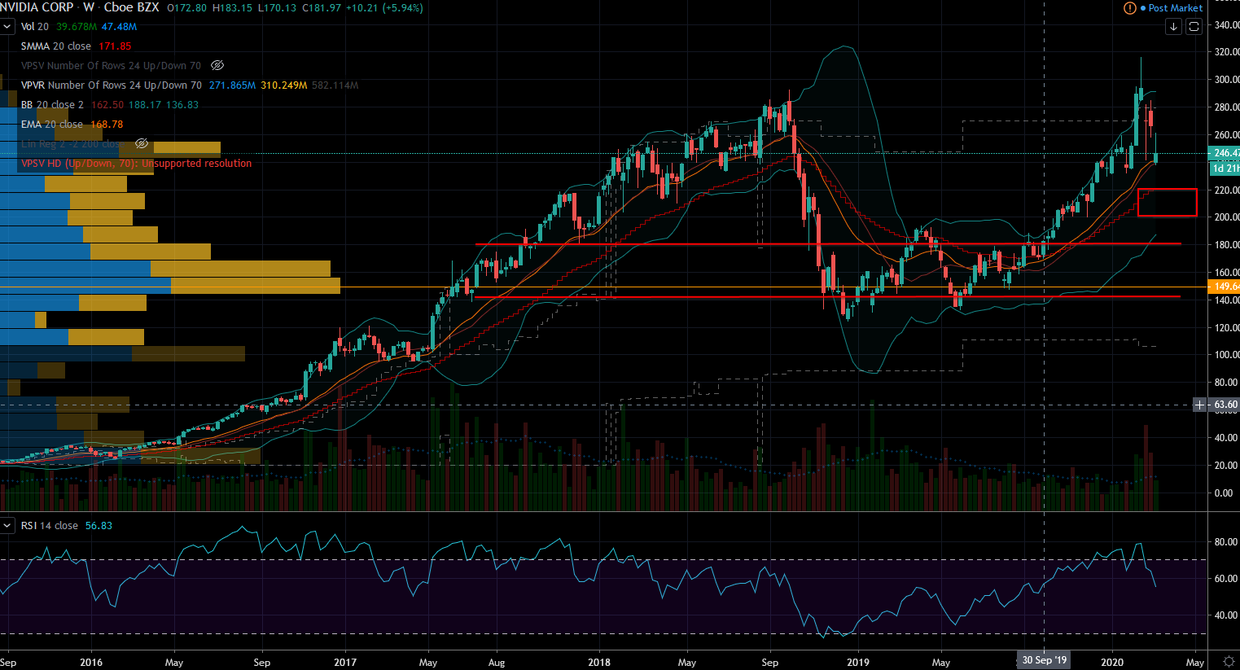Click the 100.00 label on price scale
Image resolution: width=1240 pixels, height=670 pixels.
[x=1227, y=355]
